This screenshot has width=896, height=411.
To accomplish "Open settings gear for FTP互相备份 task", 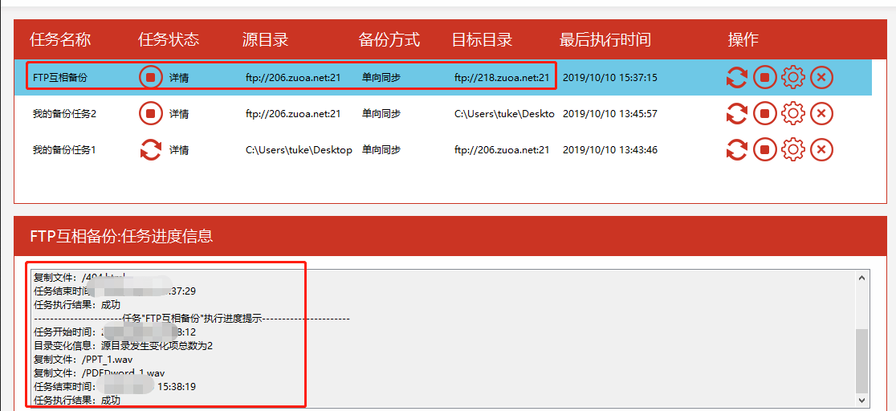I will pos(792,78).
